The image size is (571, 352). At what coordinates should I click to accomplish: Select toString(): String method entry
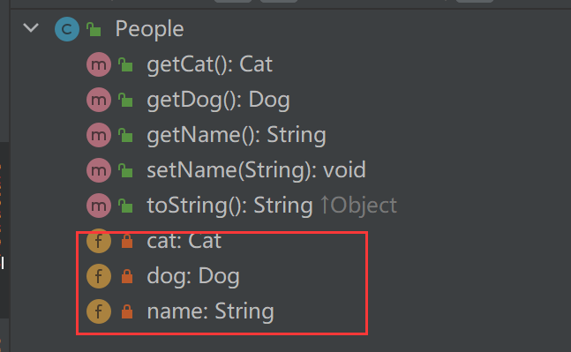click(229, 206)
